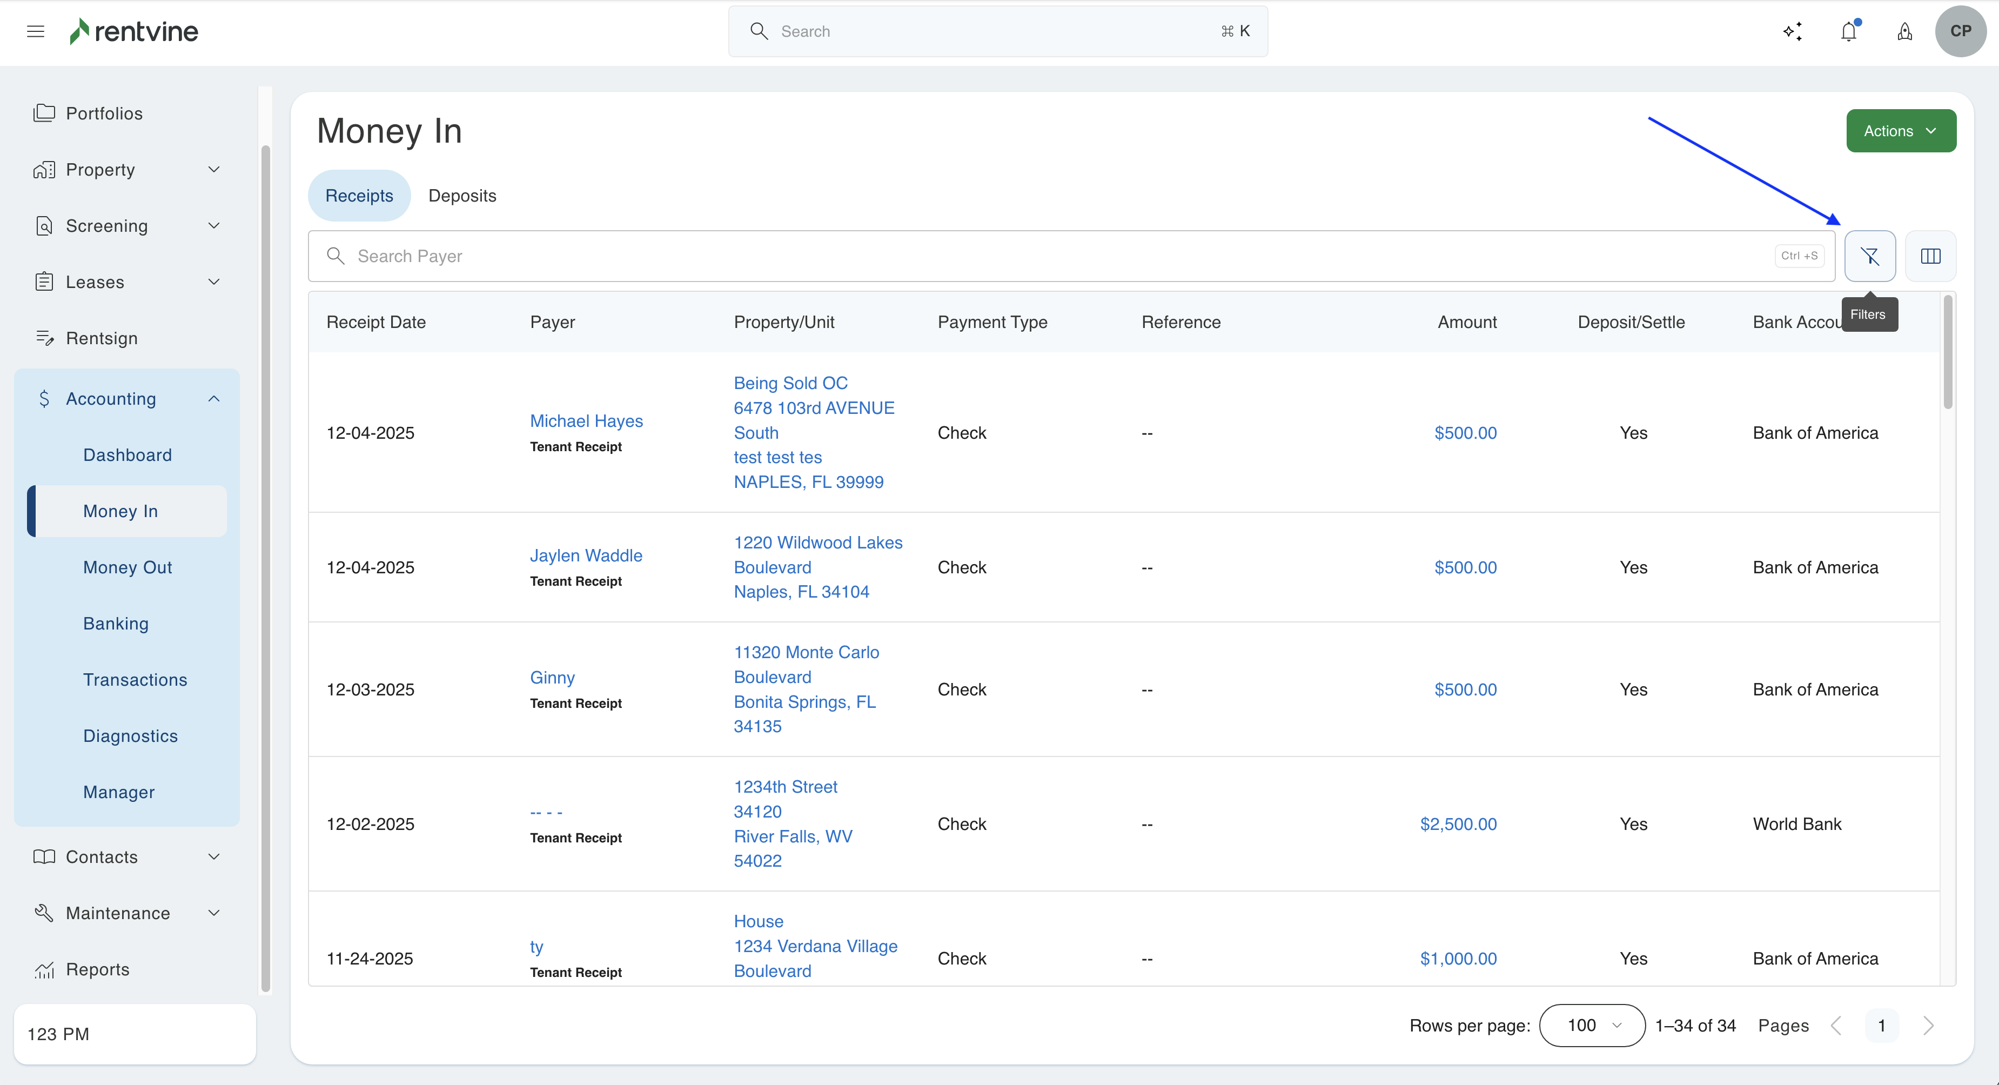Viewport: 1999px width, 1085px height.
Task: Open Rentsign in the sidebar
Action: click(x=102, y=338)
